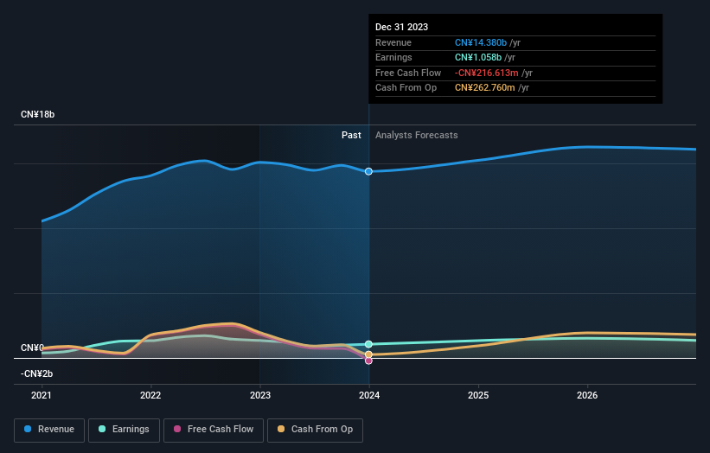The height and width of the screenshot is (453, 710).
Task: Click the Cash From Op label in tooltip
Action: (406, 88)
